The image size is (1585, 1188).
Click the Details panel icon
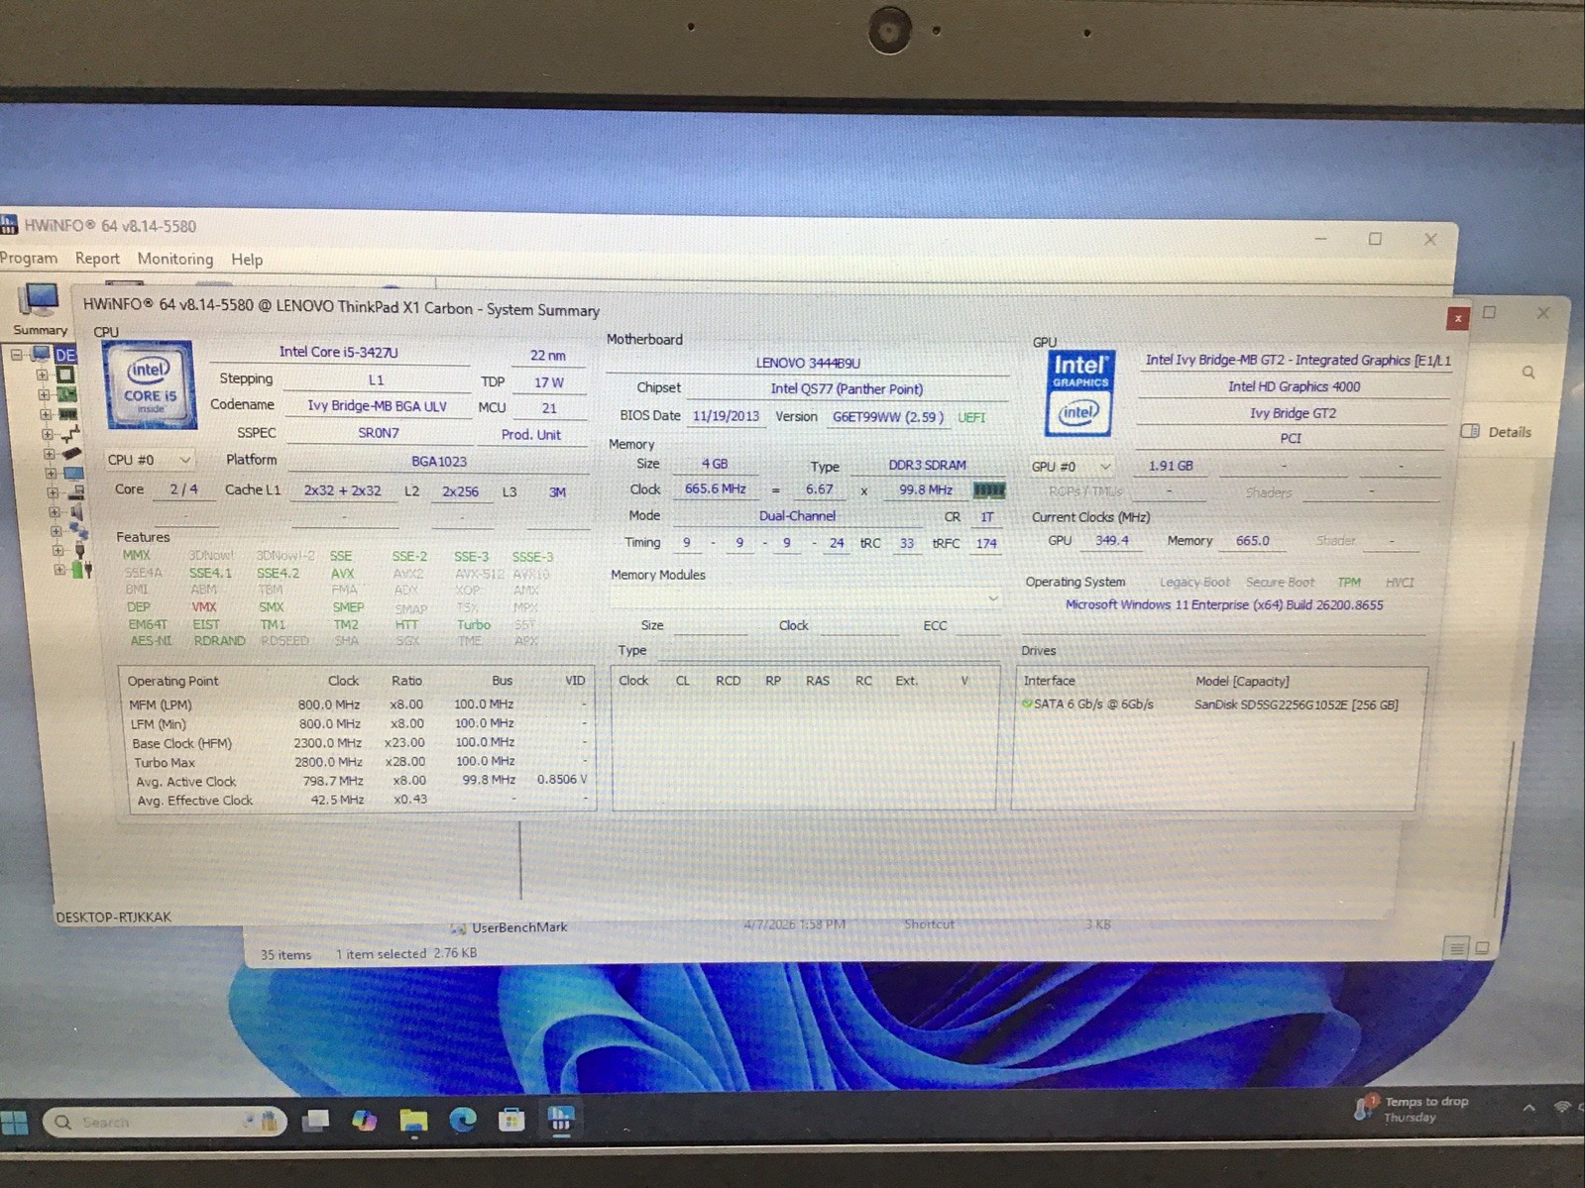coord(1471,431)
